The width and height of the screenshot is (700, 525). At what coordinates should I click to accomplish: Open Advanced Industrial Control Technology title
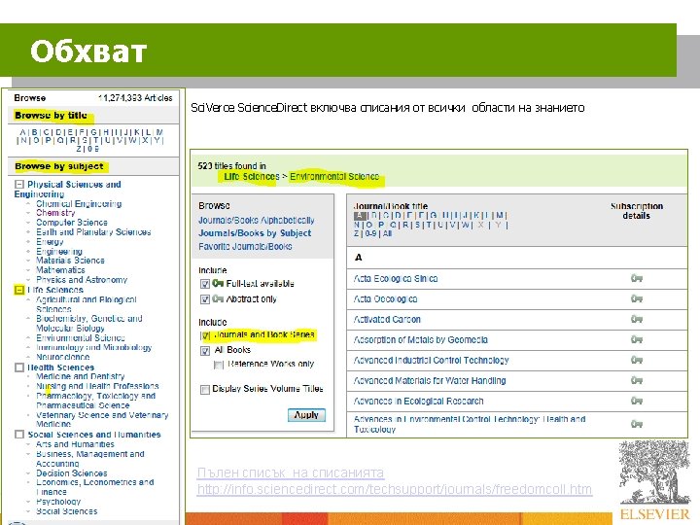(432, 361)
